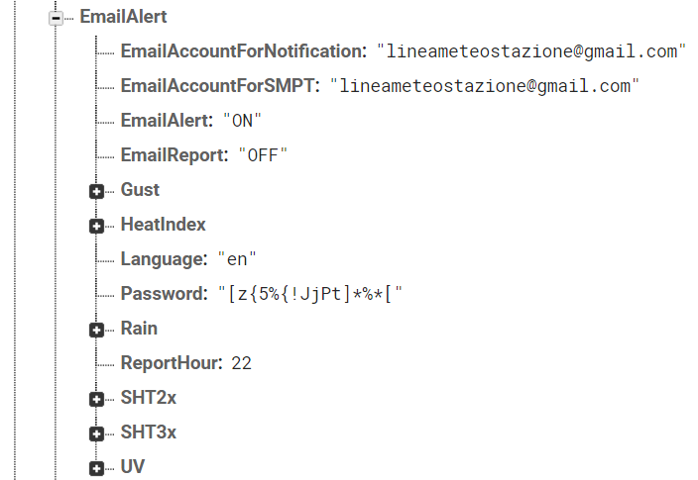Edit the Password value field
Screen dimensions: 698x480
tap(310, 294)
